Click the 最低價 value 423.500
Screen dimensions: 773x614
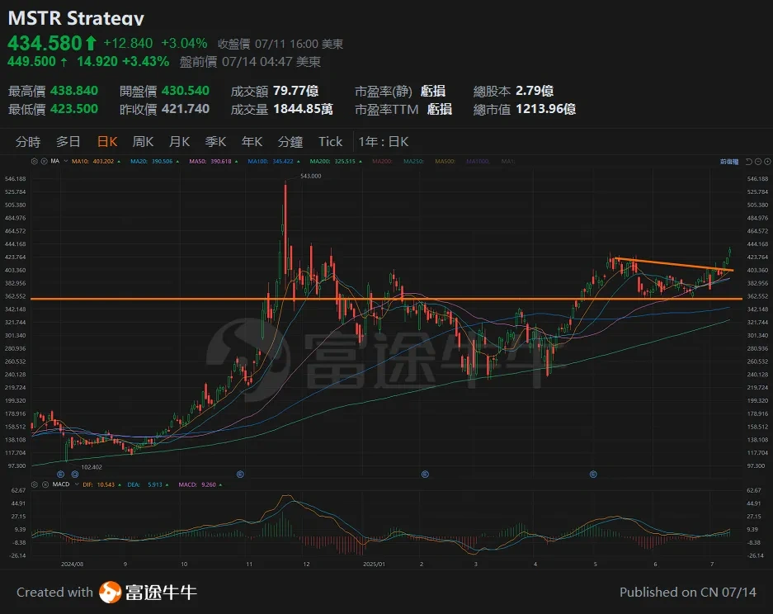coord(74,108)
